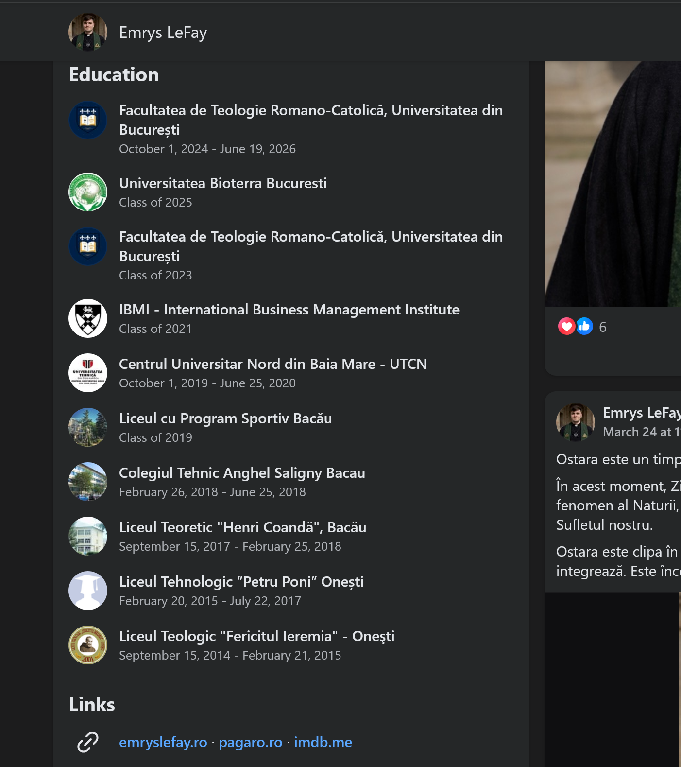Click the chain link icon under Links
Image resolution: width=681 pixels, height=767 pixels.
[x=88, y=742]
